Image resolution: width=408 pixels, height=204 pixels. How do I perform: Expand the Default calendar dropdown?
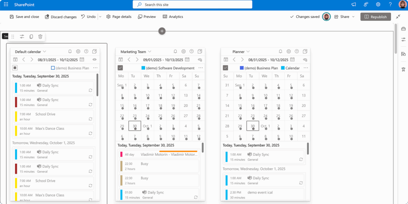click(45, 51)
